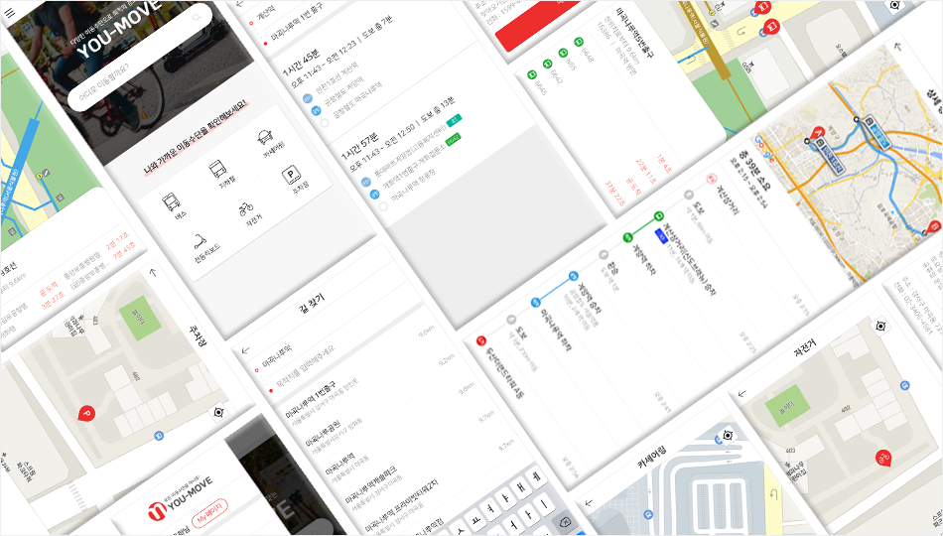943x536 pixels.
Task: Tap green bus badge for route 6645
Action: click(532, 74)
